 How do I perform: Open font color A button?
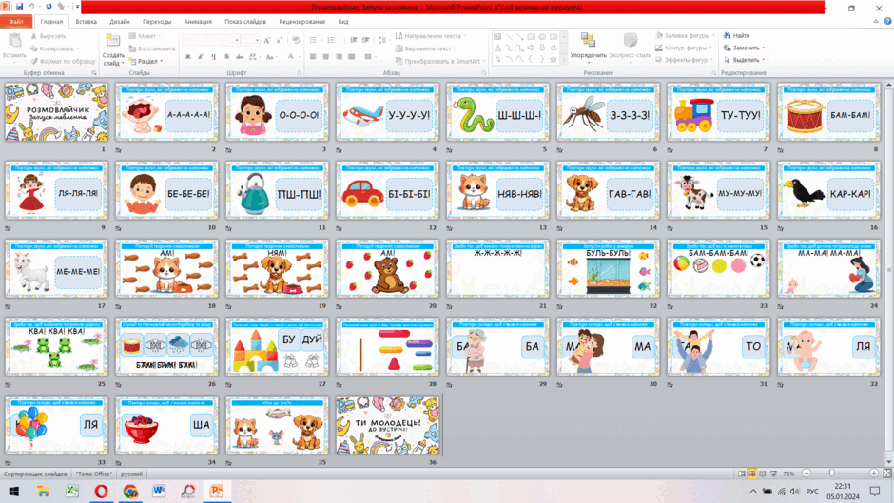tap(291, 56)
